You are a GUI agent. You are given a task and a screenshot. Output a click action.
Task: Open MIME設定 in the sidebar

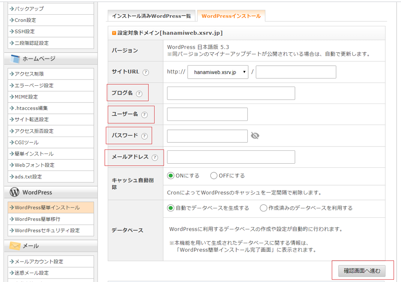tap(51, 97)
